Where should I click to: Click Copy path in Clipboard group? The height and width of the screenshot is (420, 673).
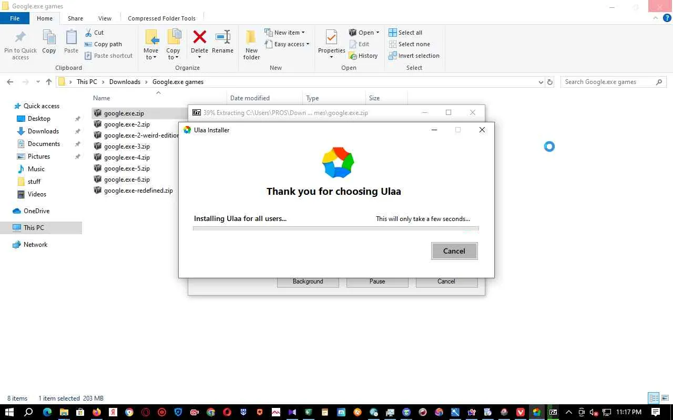(x=103, y=44)
